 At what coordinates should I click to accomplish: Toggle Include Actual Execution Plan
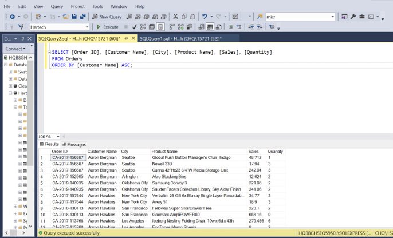tap(172, 27)
